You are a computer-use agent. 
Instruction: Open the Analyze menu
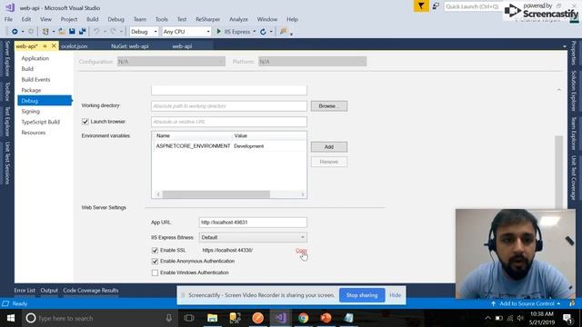point(238,19)
